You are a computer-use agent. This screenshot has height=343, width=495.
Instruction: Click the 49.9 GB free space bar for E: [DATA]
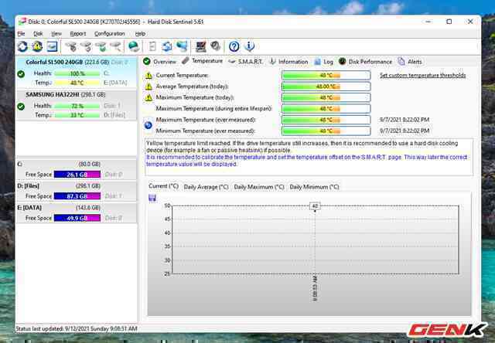[x=77, y=218]
